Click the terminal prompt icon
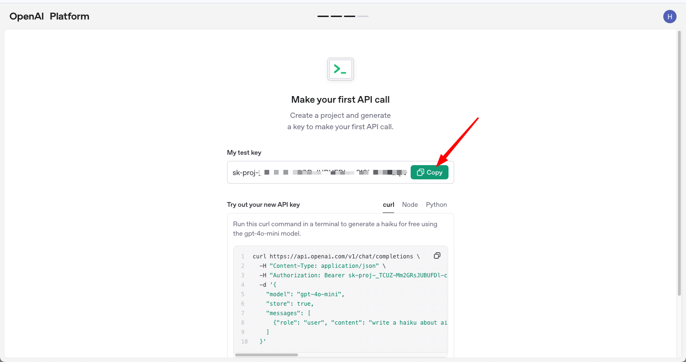 pos(340,69)
